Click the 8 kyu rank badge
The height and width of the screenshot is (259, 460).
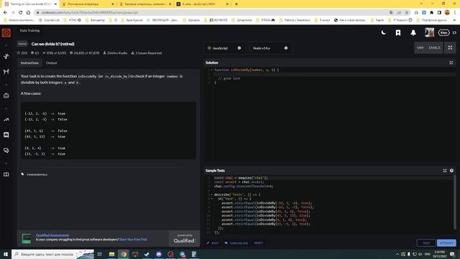point(444,32)
